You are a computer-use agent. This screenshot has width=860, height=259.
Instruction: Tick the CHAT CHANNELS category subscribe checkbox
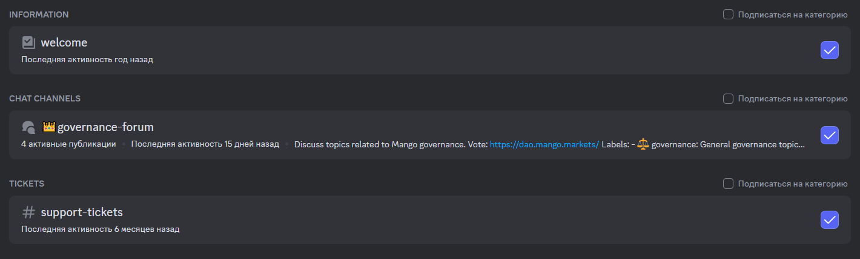click(728, 98)
